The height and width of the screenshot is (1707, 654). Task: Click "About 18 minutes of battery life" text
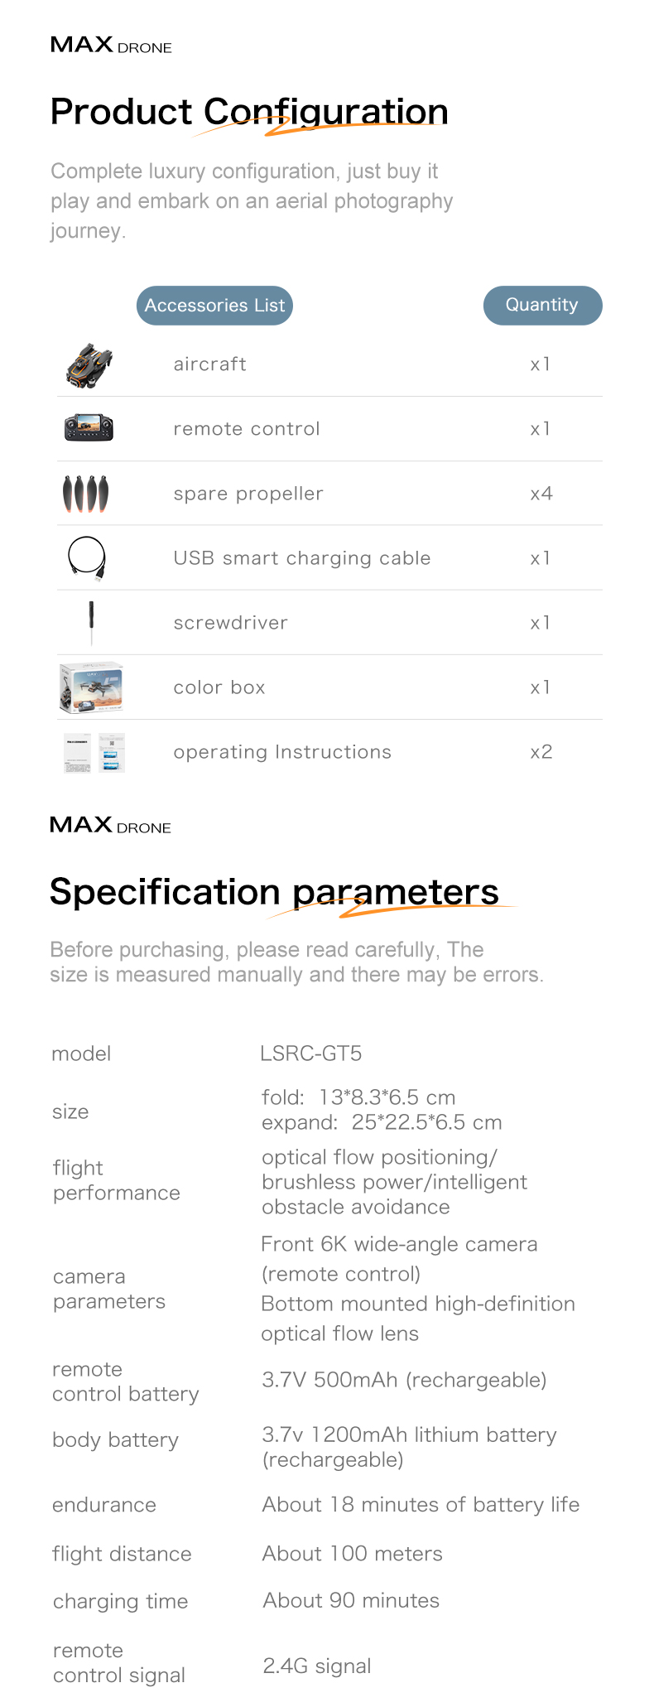[x=421, y=1505]
